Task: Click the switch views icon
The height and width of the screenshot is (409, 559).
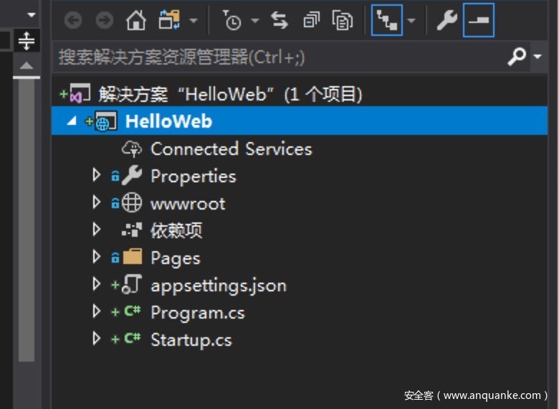Action: (x=169, y=21)
